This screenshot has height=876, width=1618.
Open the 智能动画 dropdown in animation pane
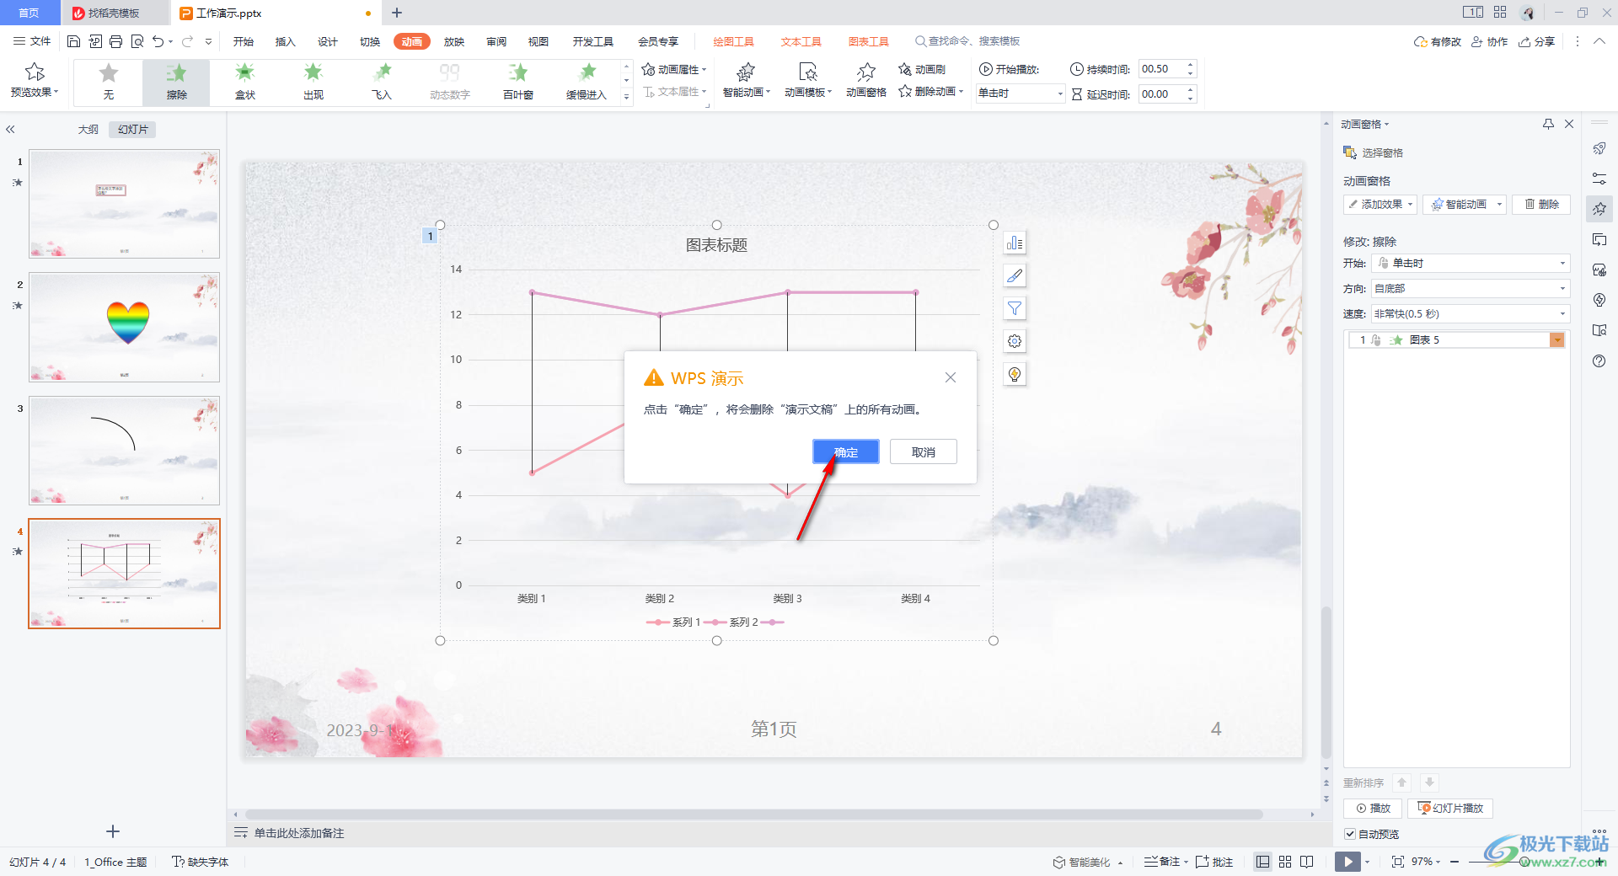click(1465, 204)
